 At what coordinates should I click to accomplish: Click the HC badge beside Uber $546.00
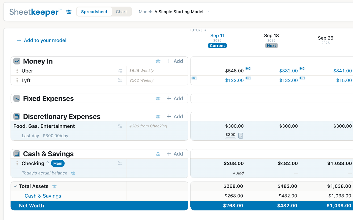[x=248, y=69]
